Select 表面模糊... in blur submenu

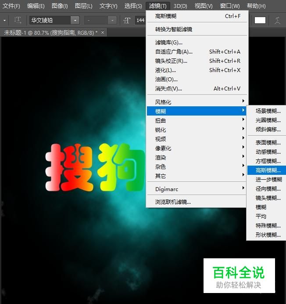(x=267, y=143)
